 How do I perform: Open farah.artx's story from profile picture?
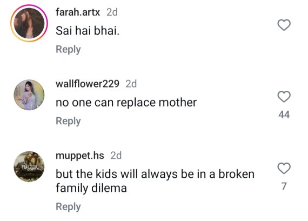pos(29,23)
